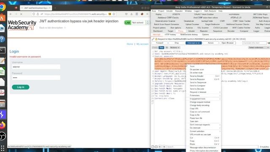Viewport: 270px width, 152px height.
Task: Click the Password input field
Action: pyautogui.click(x=36, y=78)
